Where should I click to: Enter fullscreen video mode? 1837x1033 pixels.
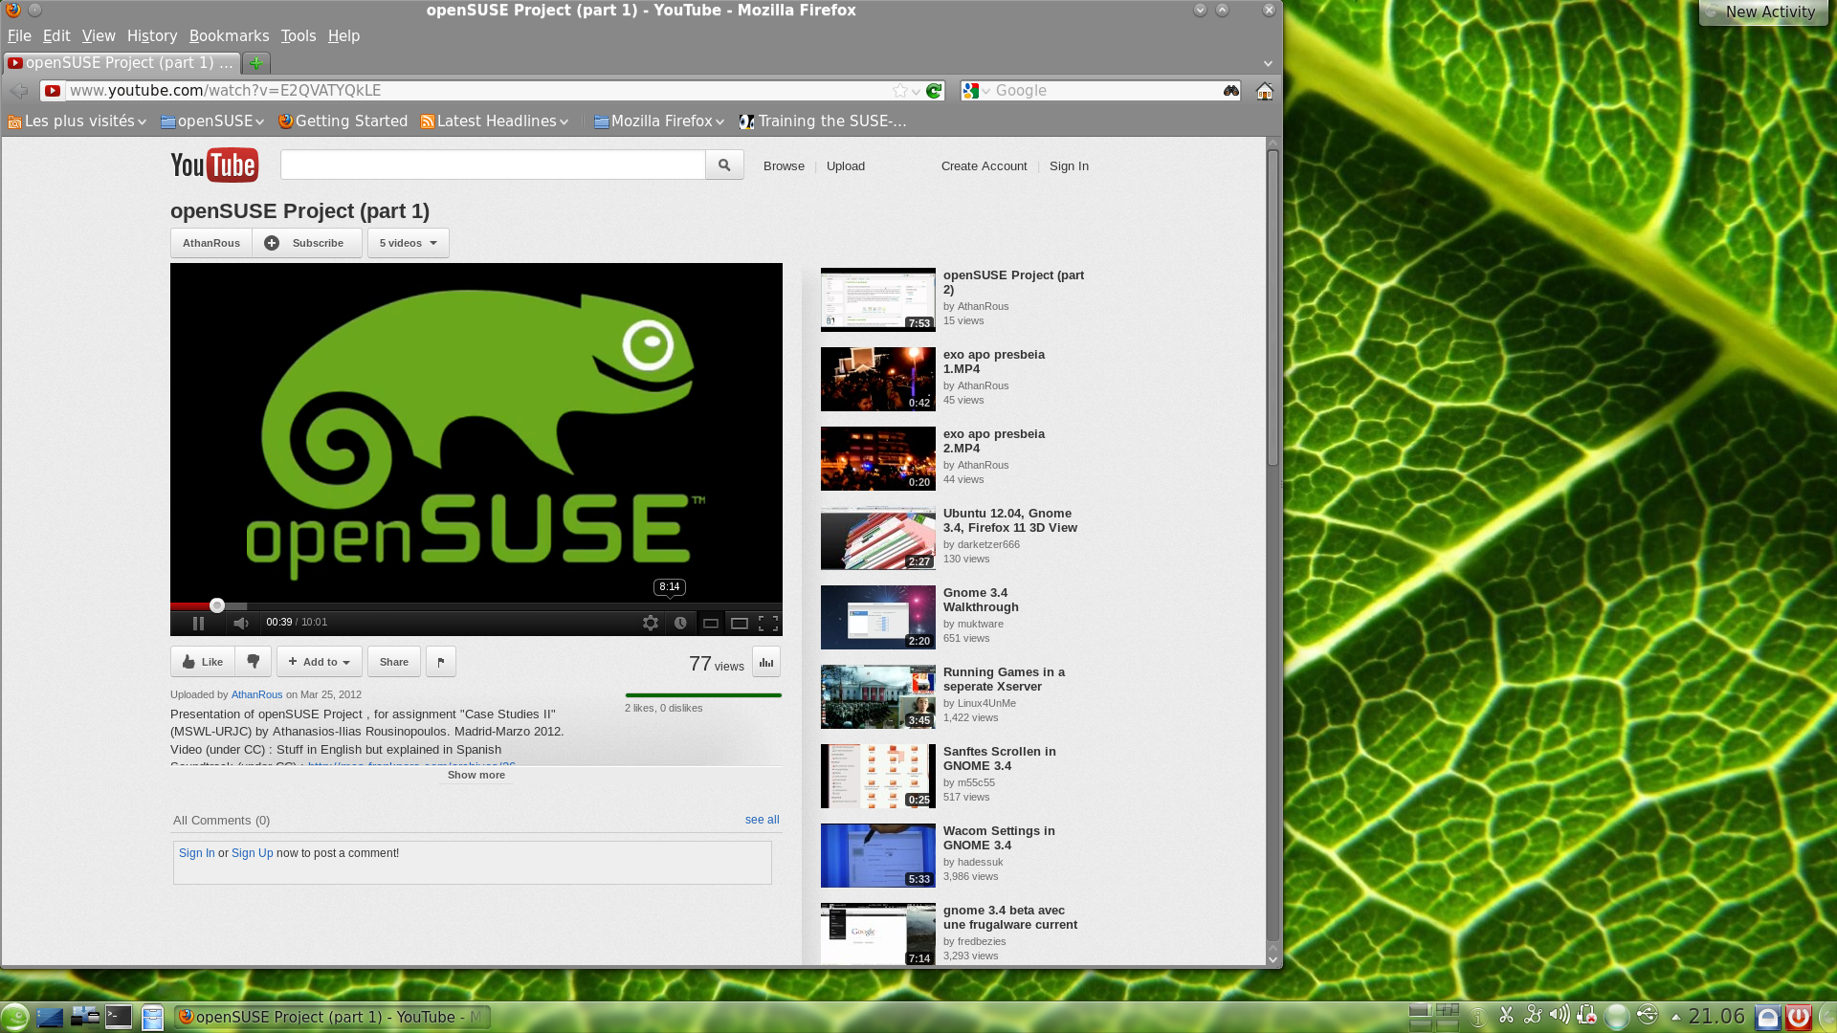click(768, 623)
